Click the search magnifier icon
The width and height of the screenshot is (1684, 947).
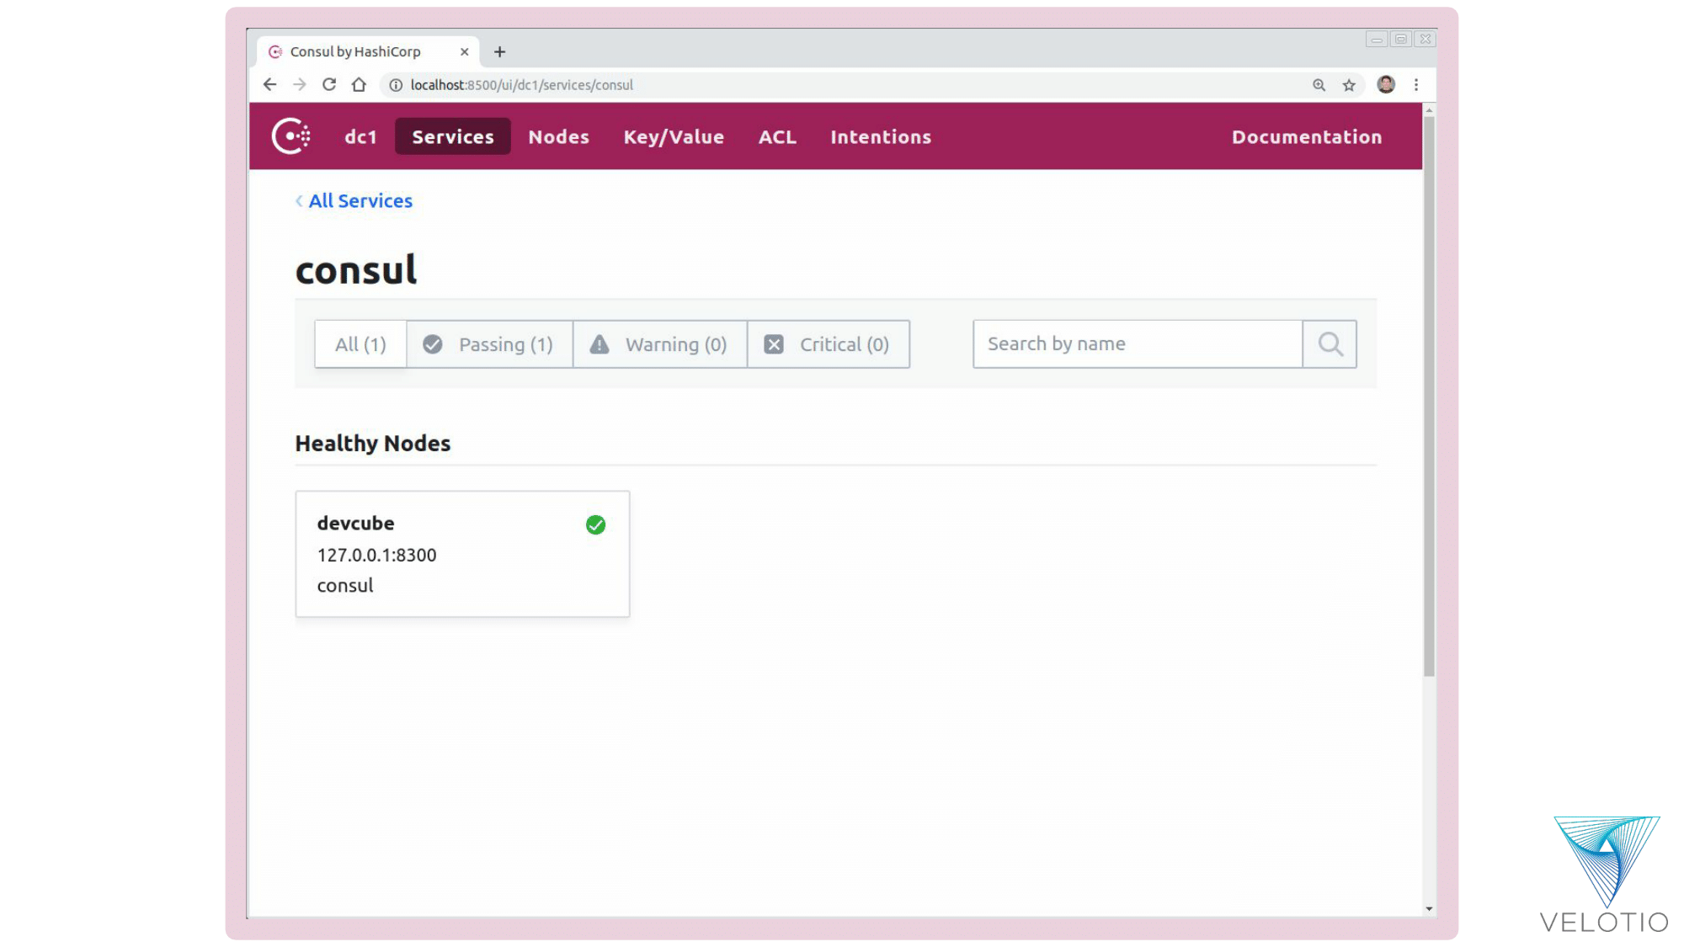point(1330,343)
